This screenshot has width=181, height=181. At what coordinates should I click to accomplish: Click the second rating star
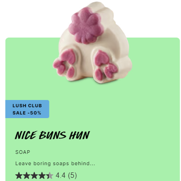(27, 176)
